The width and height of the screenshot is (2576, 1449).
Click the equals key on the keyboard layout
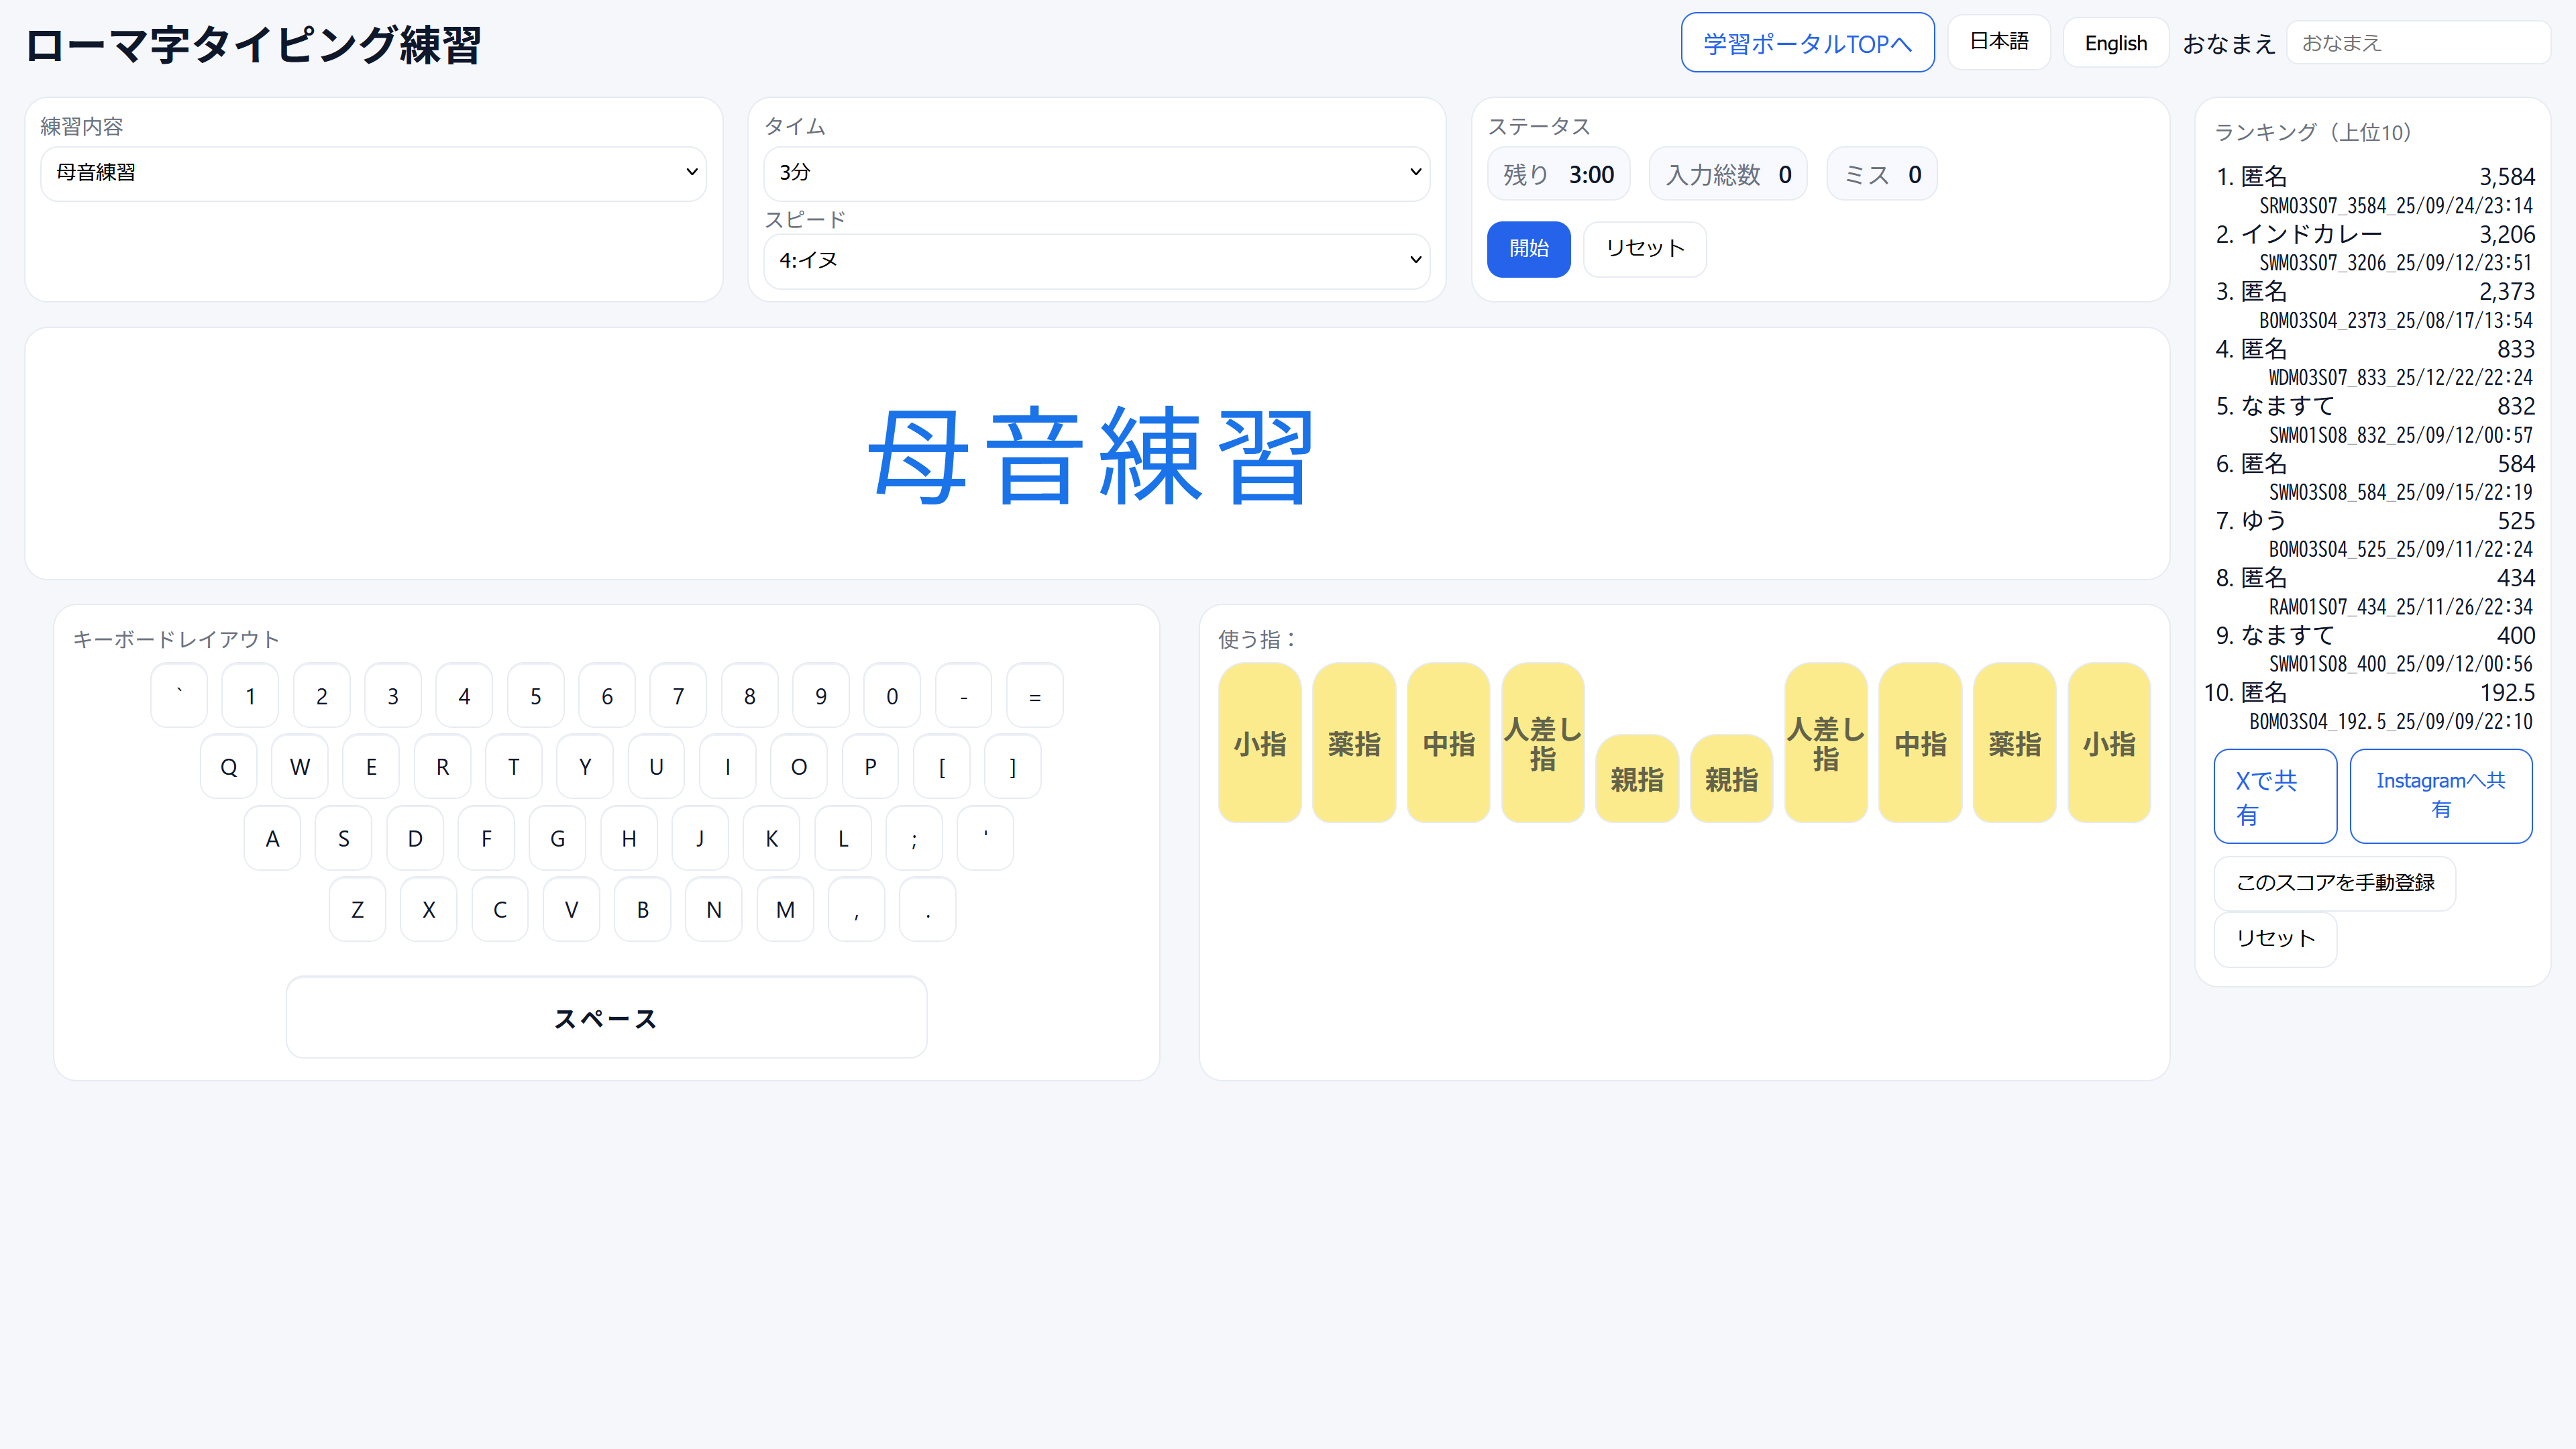tap(1034, 695)
